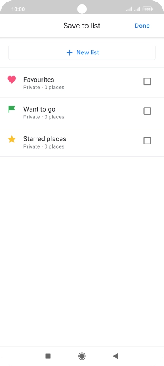Select the Starred places list label
The width and height of the screenshot is (164, 366).
tap(45, 139)
